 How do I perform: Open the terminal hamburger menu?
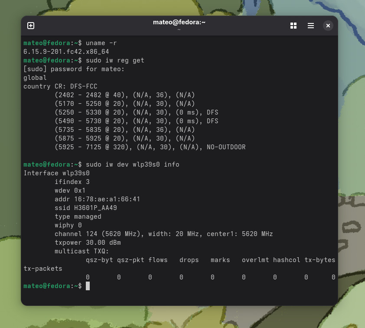[x=310, y=26]
